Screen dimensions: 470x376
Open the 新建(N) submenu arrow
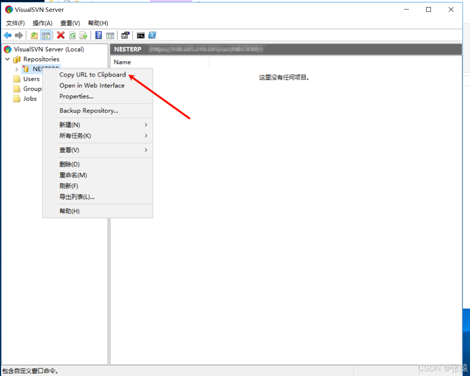[x=146, y=125]
